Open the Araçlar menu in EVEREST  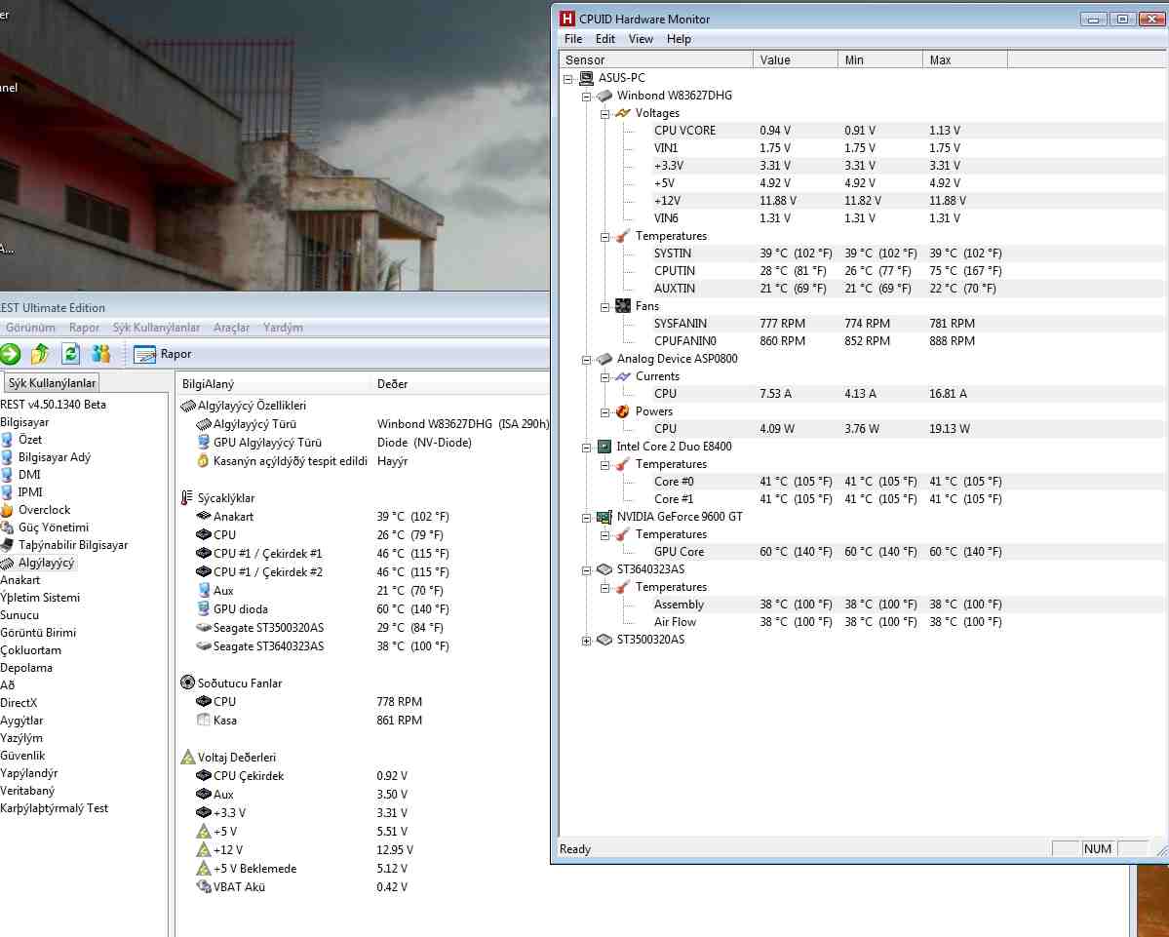point(231,328)
